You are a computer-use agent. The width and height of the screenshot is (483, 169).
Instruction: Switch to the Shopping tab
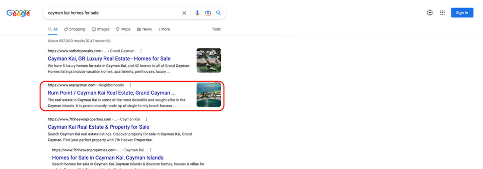(75, 29)
